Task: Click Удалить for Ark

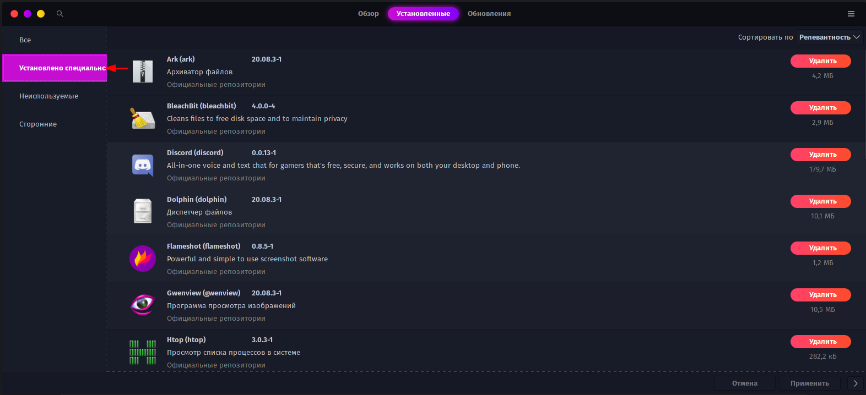Action: (821, 61)
